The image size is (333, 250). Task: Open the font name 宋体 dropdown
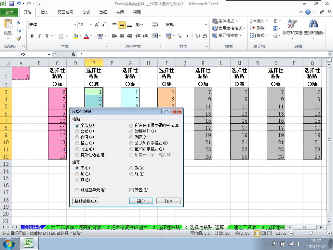click(75, 25)
